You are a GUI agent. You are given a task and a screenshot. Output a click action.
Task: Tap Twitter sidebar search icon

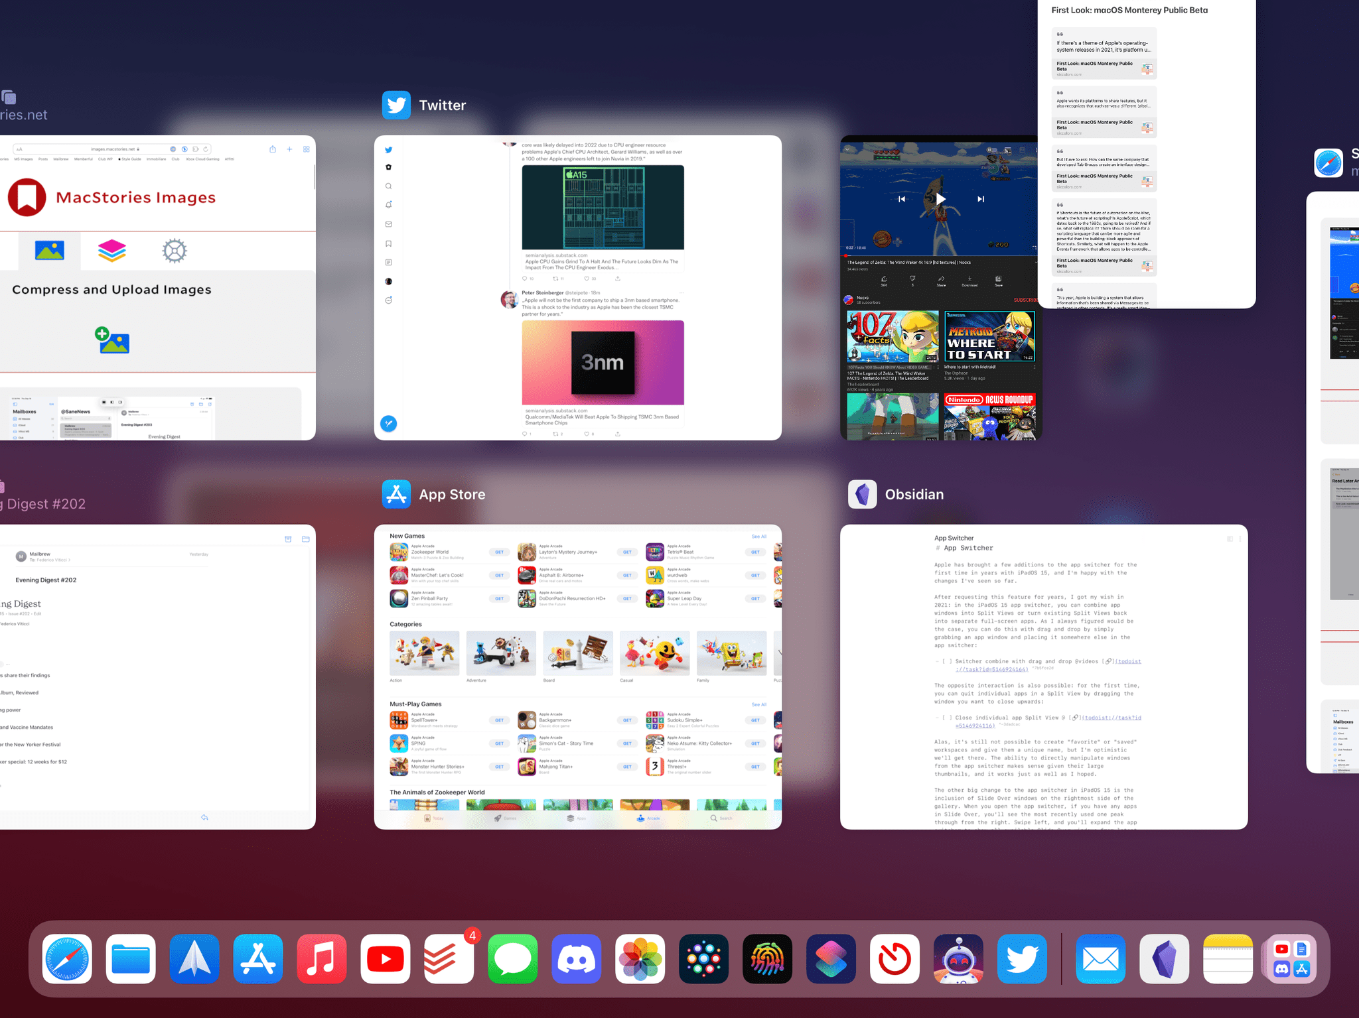tap(389, 186)
